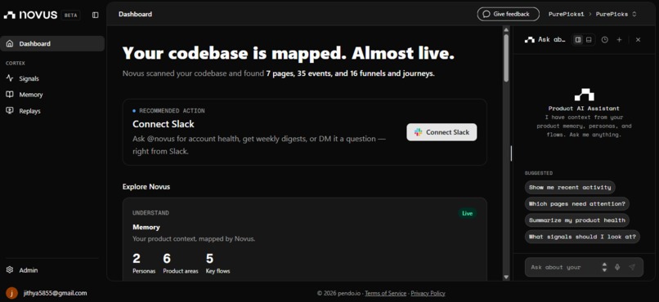Click the Admin gear icon

pos(10,270)
